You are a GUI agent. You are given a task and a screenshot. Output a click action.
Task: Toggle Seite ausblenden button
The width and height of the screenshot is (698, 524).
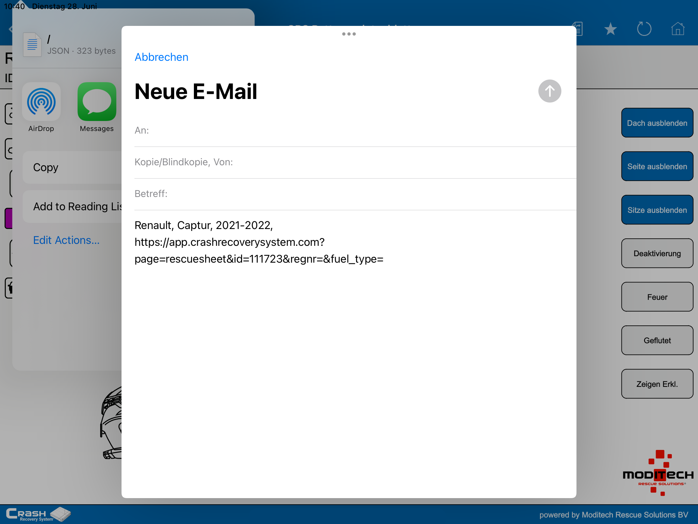coord(657,166)
